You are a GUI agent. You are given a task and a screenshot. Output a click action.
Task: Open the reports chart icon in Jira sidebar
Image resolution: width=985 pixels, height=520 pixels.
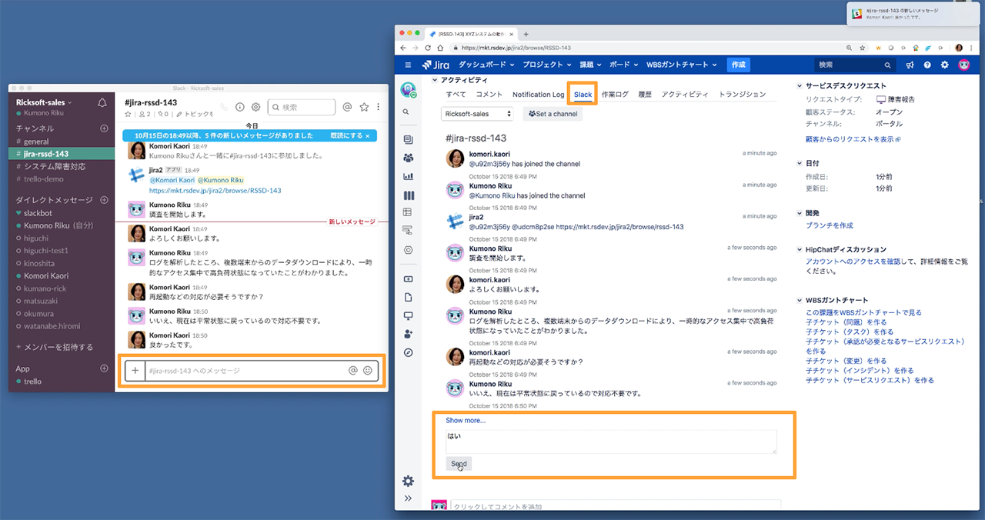click(408, 176)
